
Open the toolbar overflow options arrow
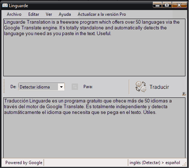point(184,94)
